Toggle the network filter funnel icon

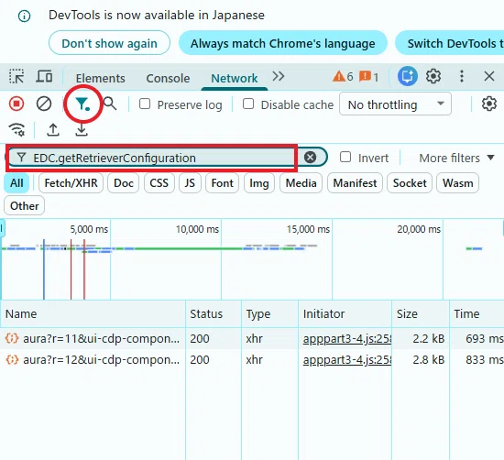click(82, 104)
